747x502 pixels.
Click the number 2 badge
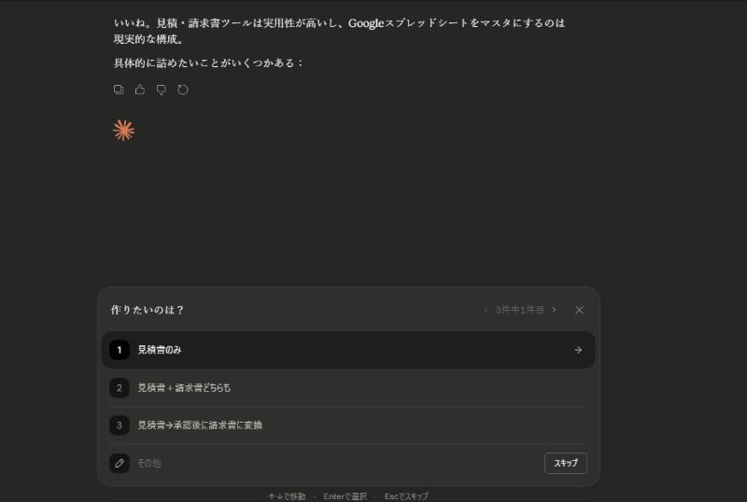pyautogui.click(x=120, y=387)
